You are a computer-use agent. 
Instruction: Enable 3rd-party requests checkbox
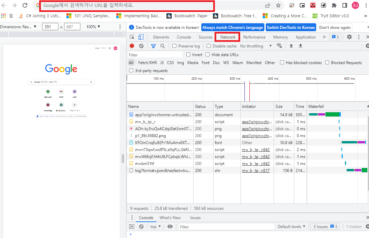(x=131, y=71)
